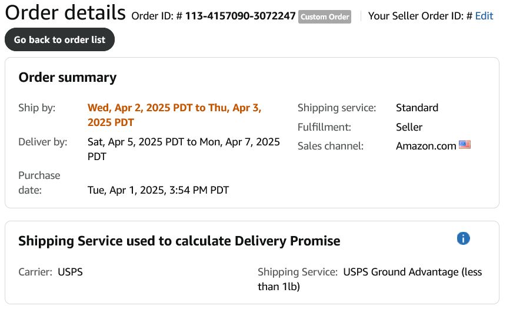
Task: Click the Standard shipping service value
Action: click(x=417, y=108)
